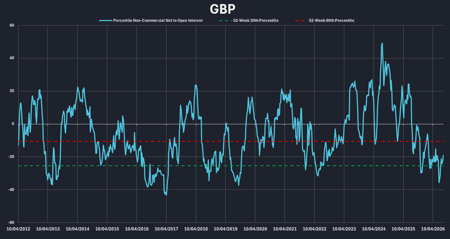Screen dimensions: 450x239
Task: Click the x-axis date 10/04/2025
Action: point(403,229)
